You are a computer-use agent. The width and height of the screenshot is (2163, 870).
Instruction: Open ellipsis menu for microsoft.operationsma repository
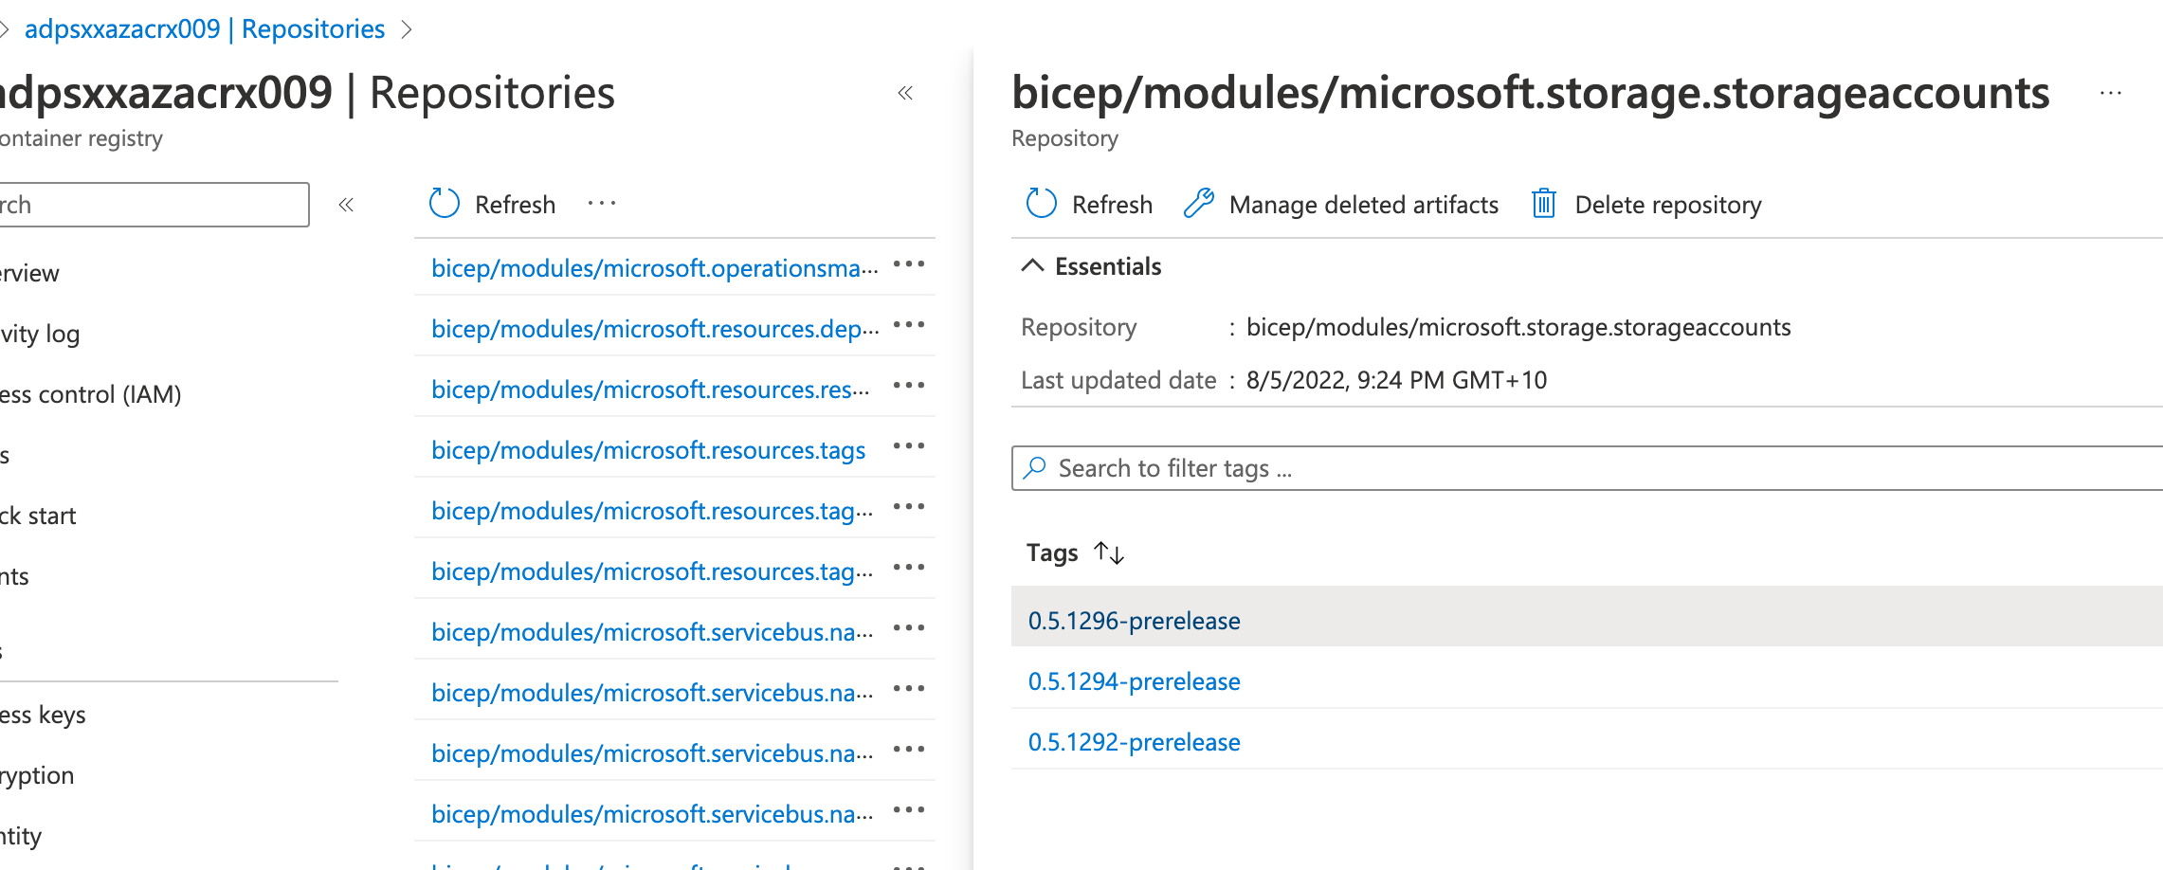coord(908,264)
